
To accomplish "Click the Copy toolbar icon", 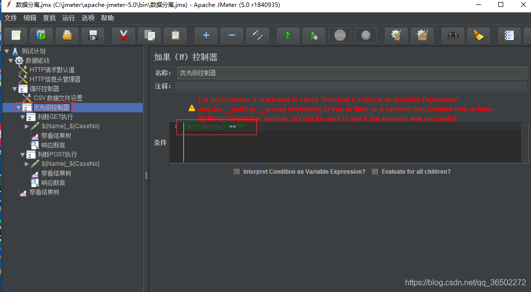I will click(149, 35).
